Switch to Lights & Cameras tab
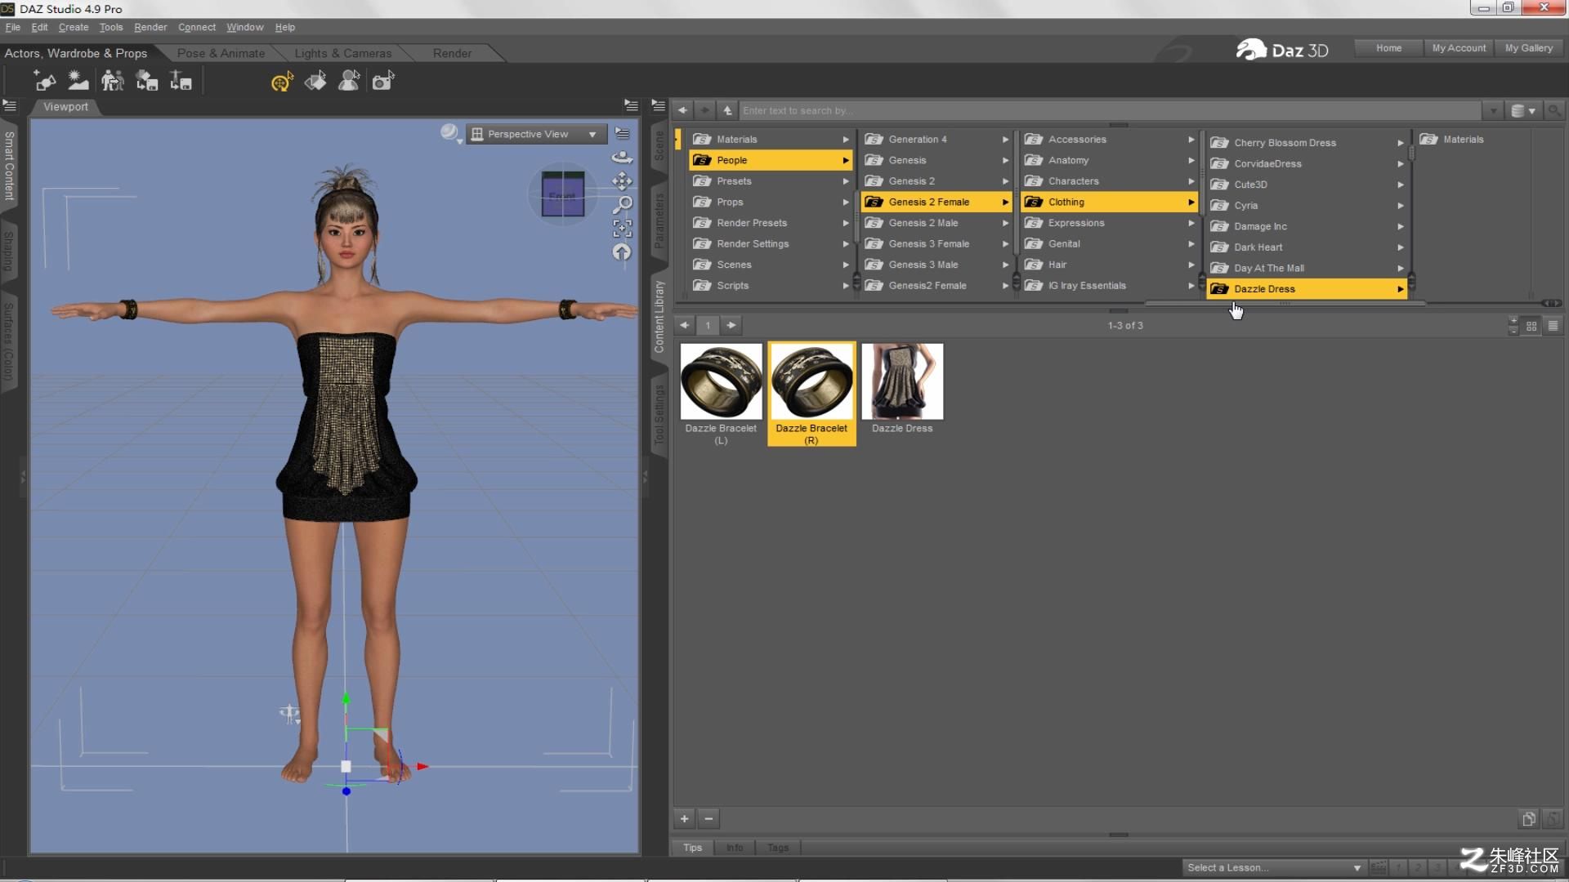The height and width of the screenshot is (882, 1569). click(342, 53)
